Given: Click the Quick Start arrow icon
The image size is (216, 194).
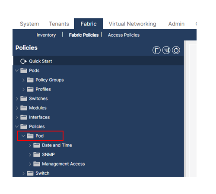Looking at the screenshot, I should tap(23, 61).
